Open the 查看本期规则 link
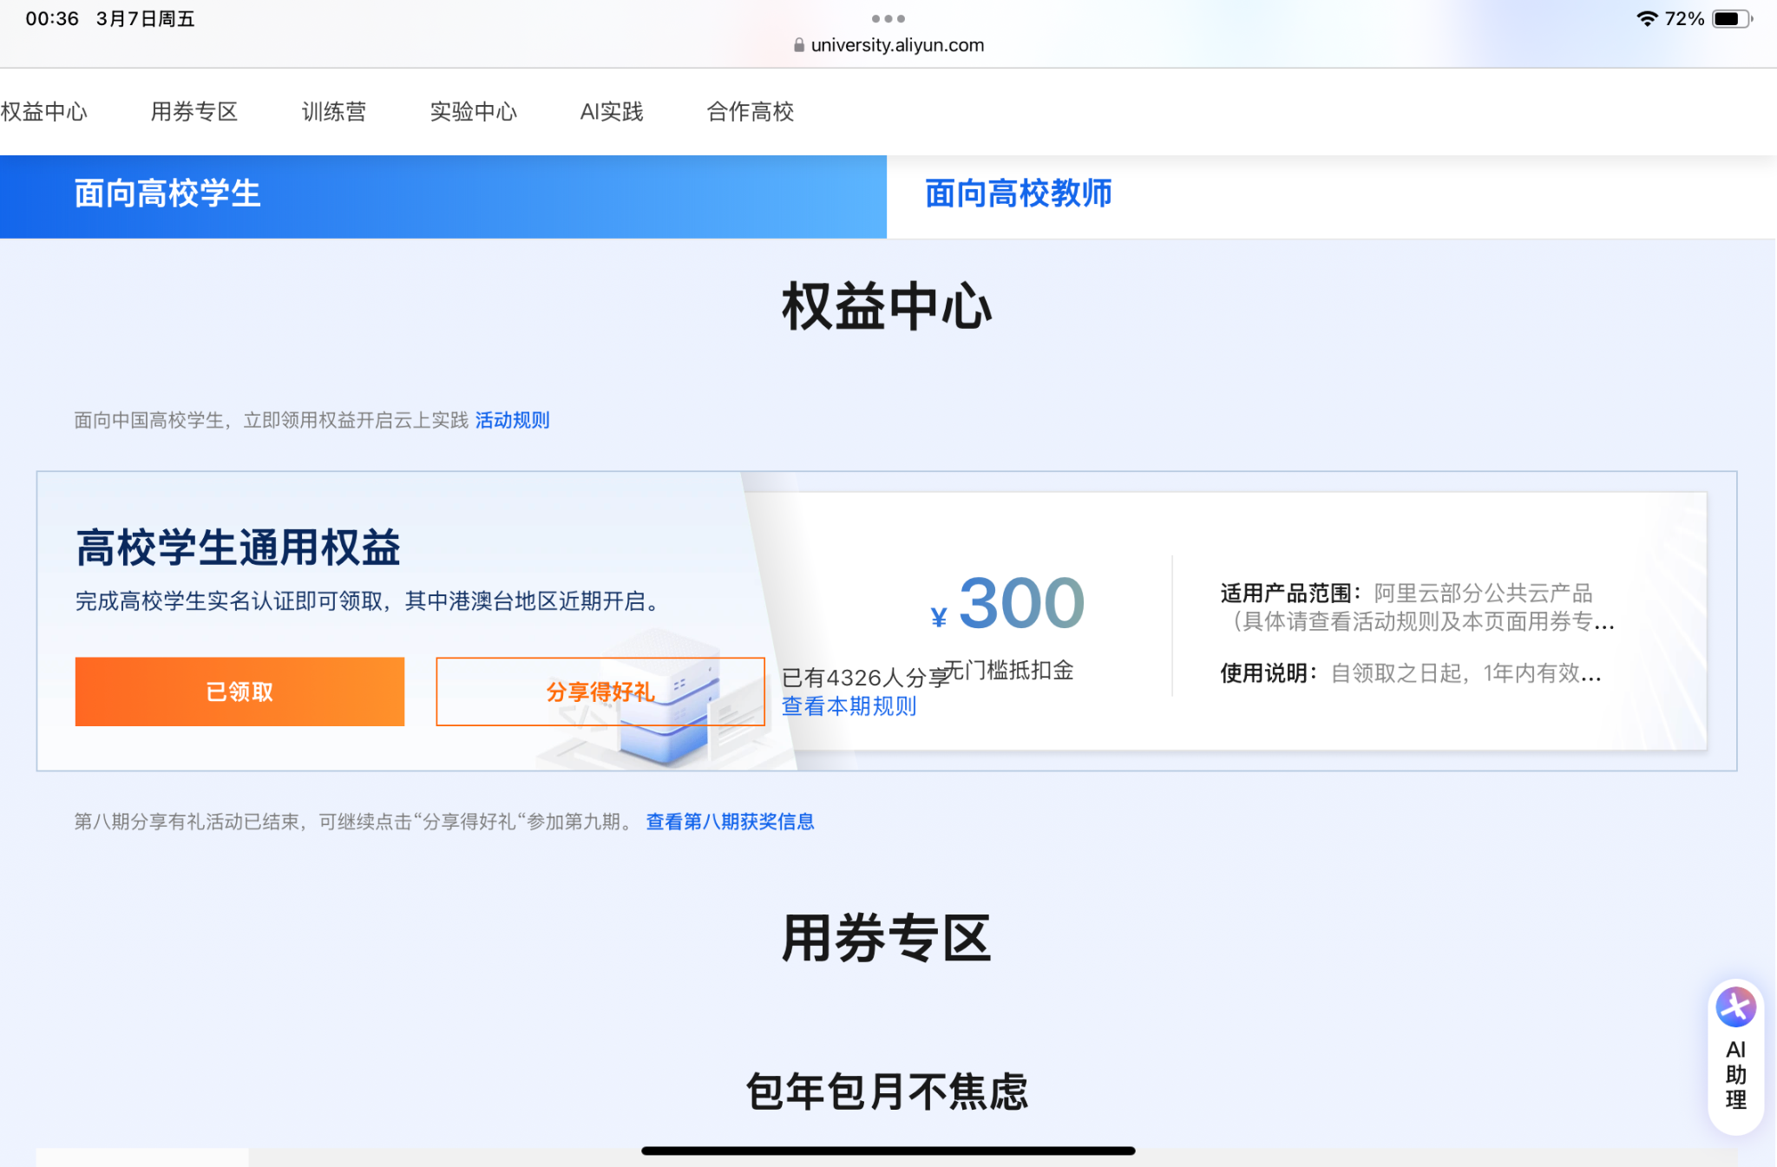Image resolution: width=1777 pixels, height=1167 pixels. [x=849, y=706]
